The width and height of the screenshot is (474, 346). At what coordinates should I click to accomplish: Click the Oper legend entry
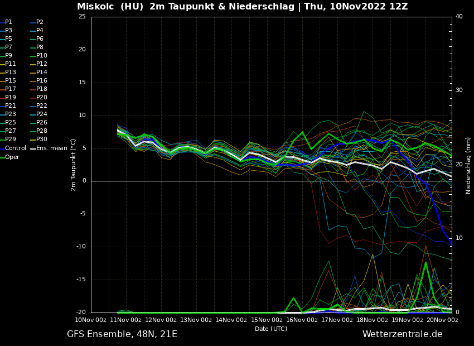pyautogui.click(x=12, y=157)
